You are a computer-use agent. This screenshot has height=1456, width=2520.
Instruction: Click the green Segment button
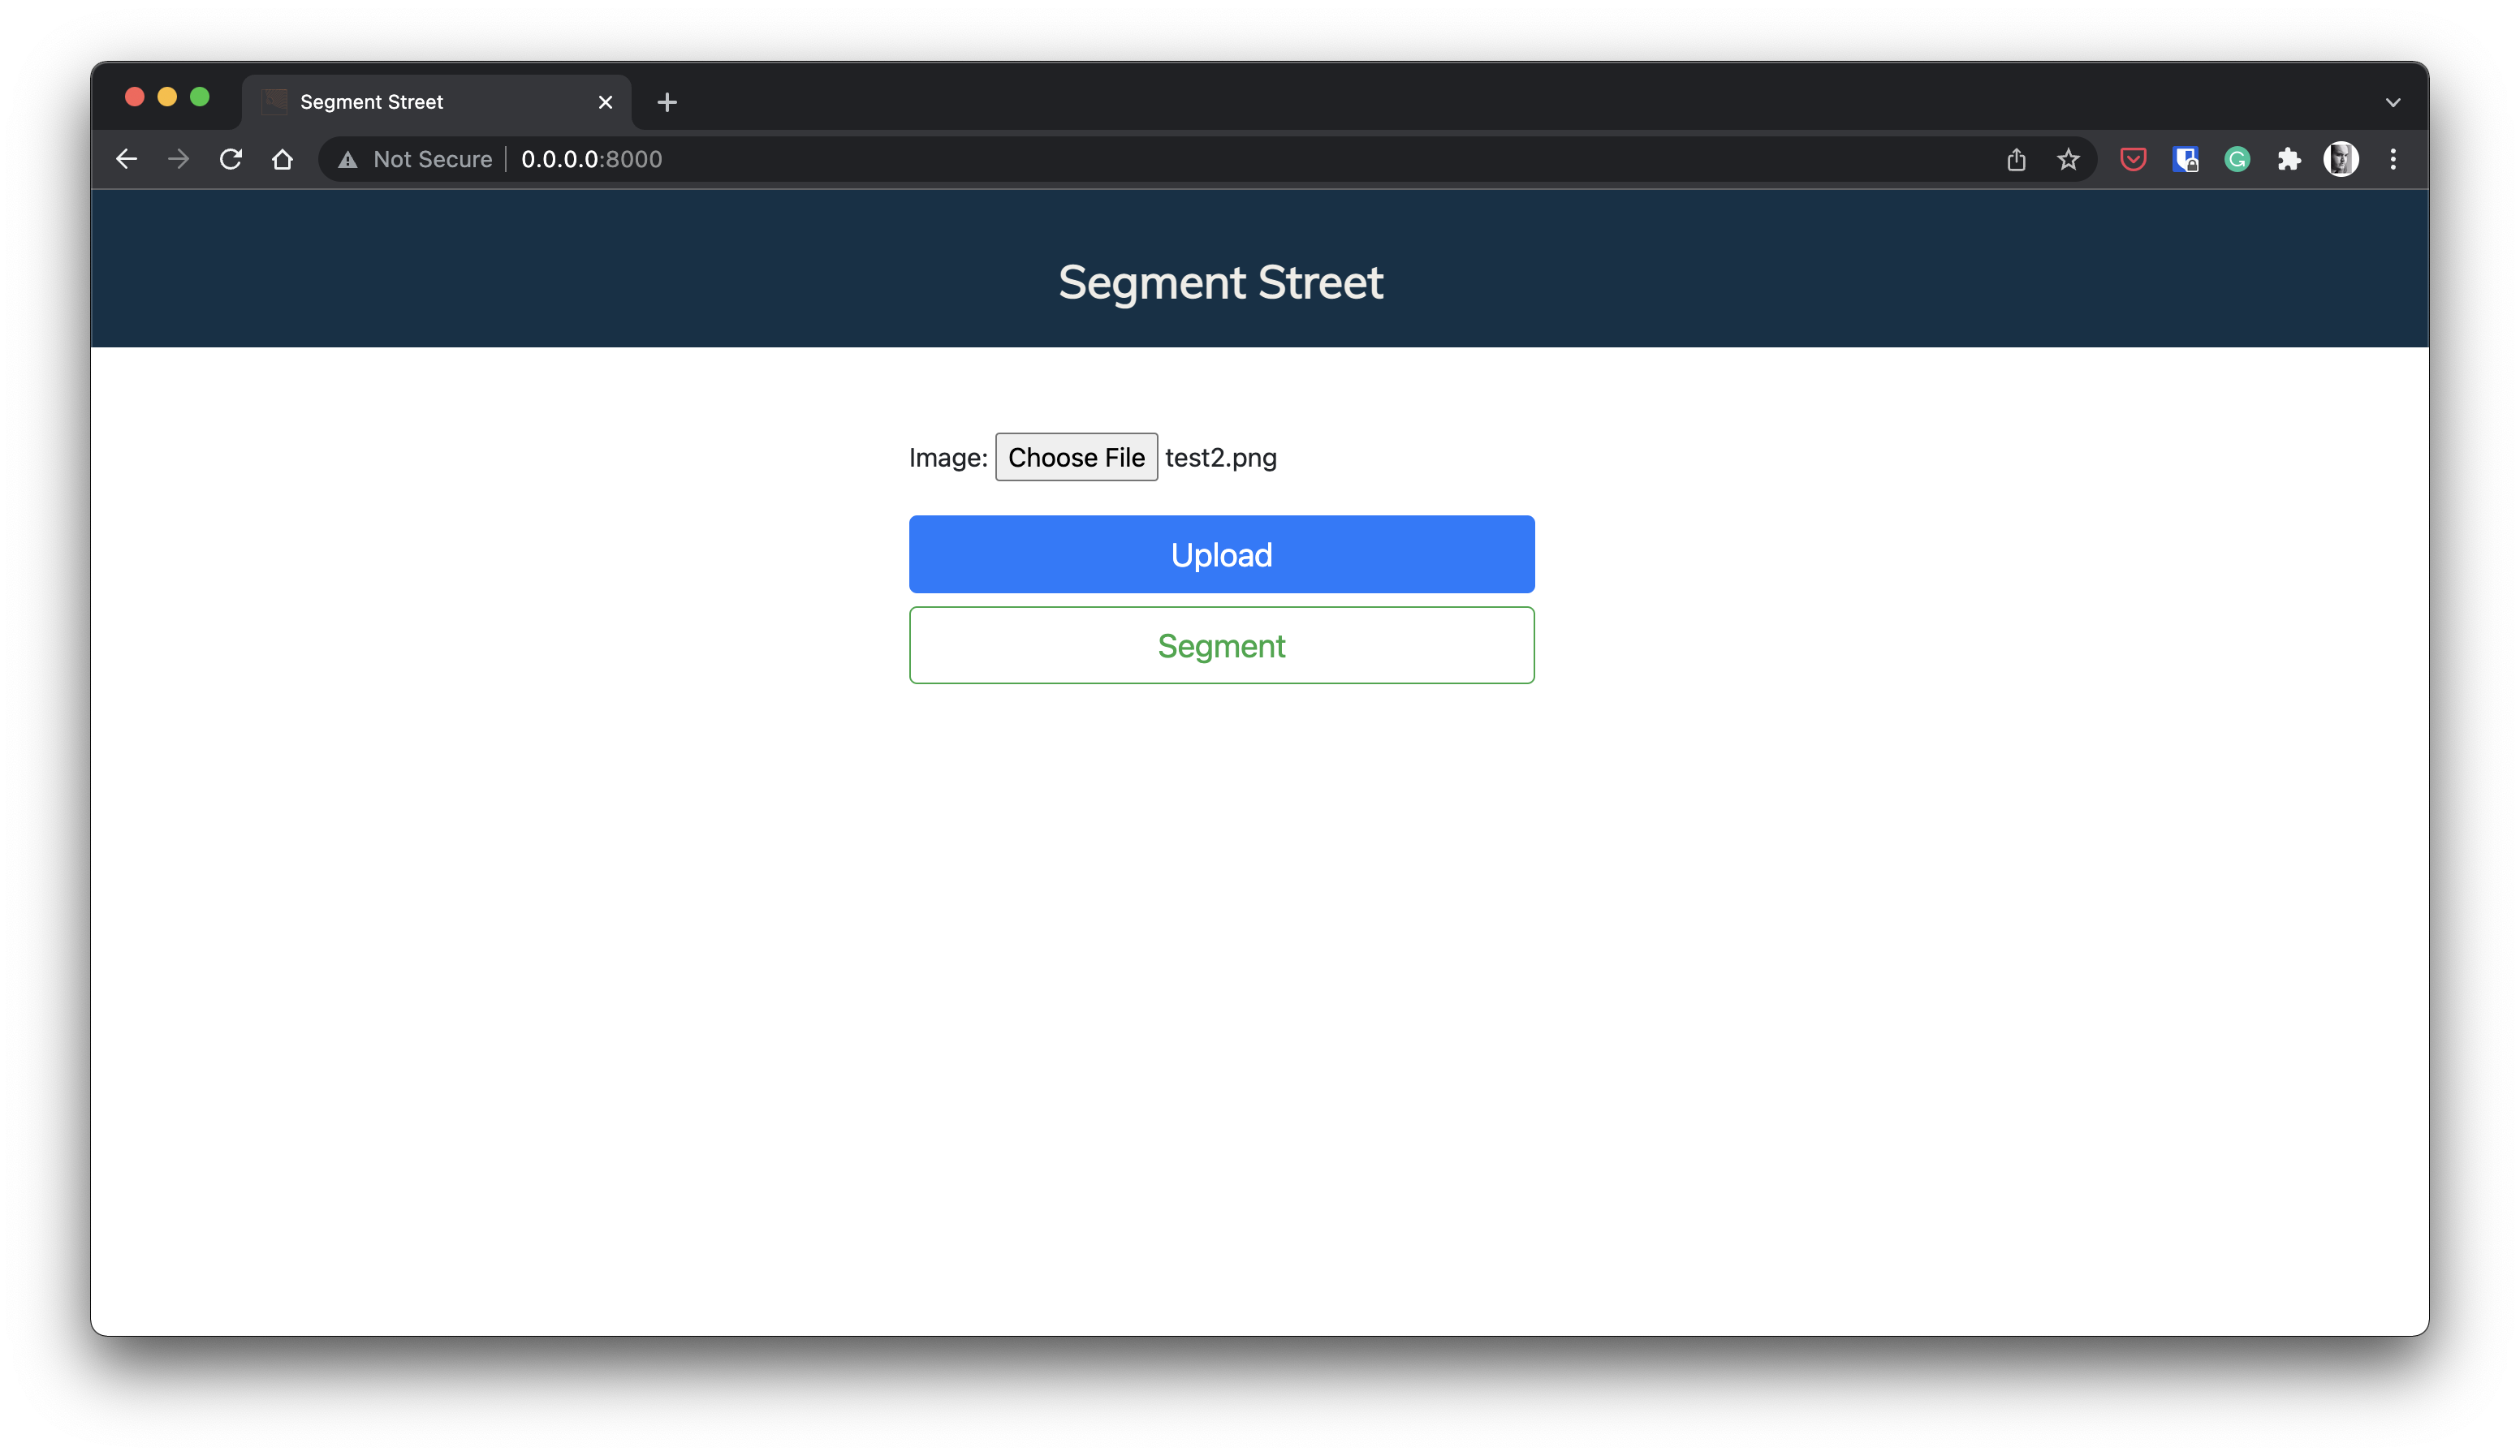pyautogui.click(x=1221, y=645)
